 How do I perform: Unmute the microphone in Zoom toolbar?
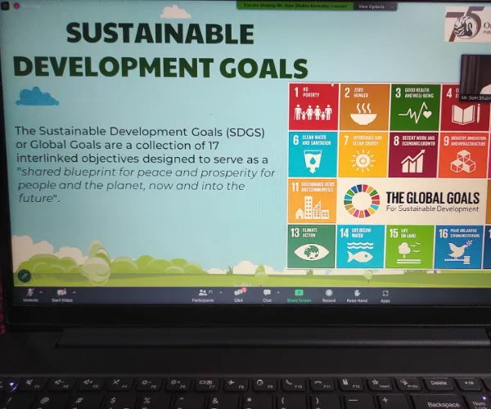point(31,295)
